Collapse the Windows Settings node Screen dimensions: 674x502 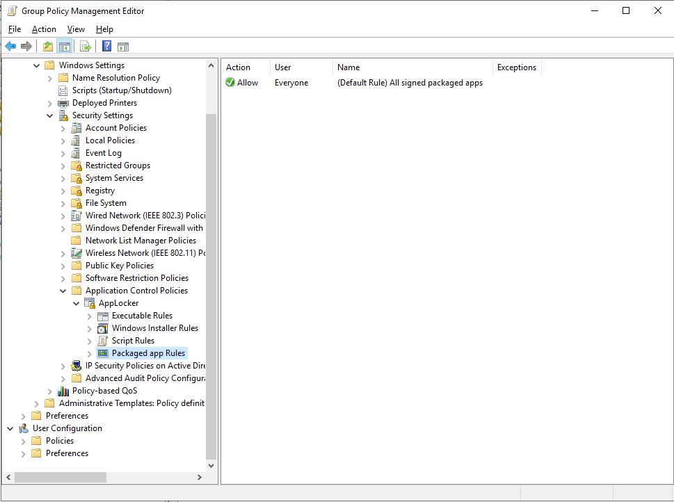pyautogui.click(x=37, y=66)
